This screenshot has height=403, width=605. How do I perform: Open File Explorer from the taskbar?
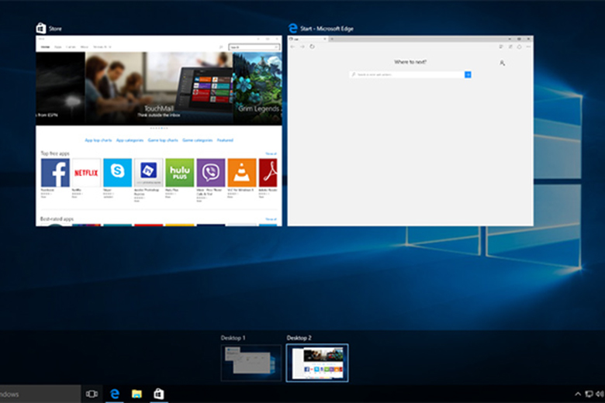(x=137, y=394)
